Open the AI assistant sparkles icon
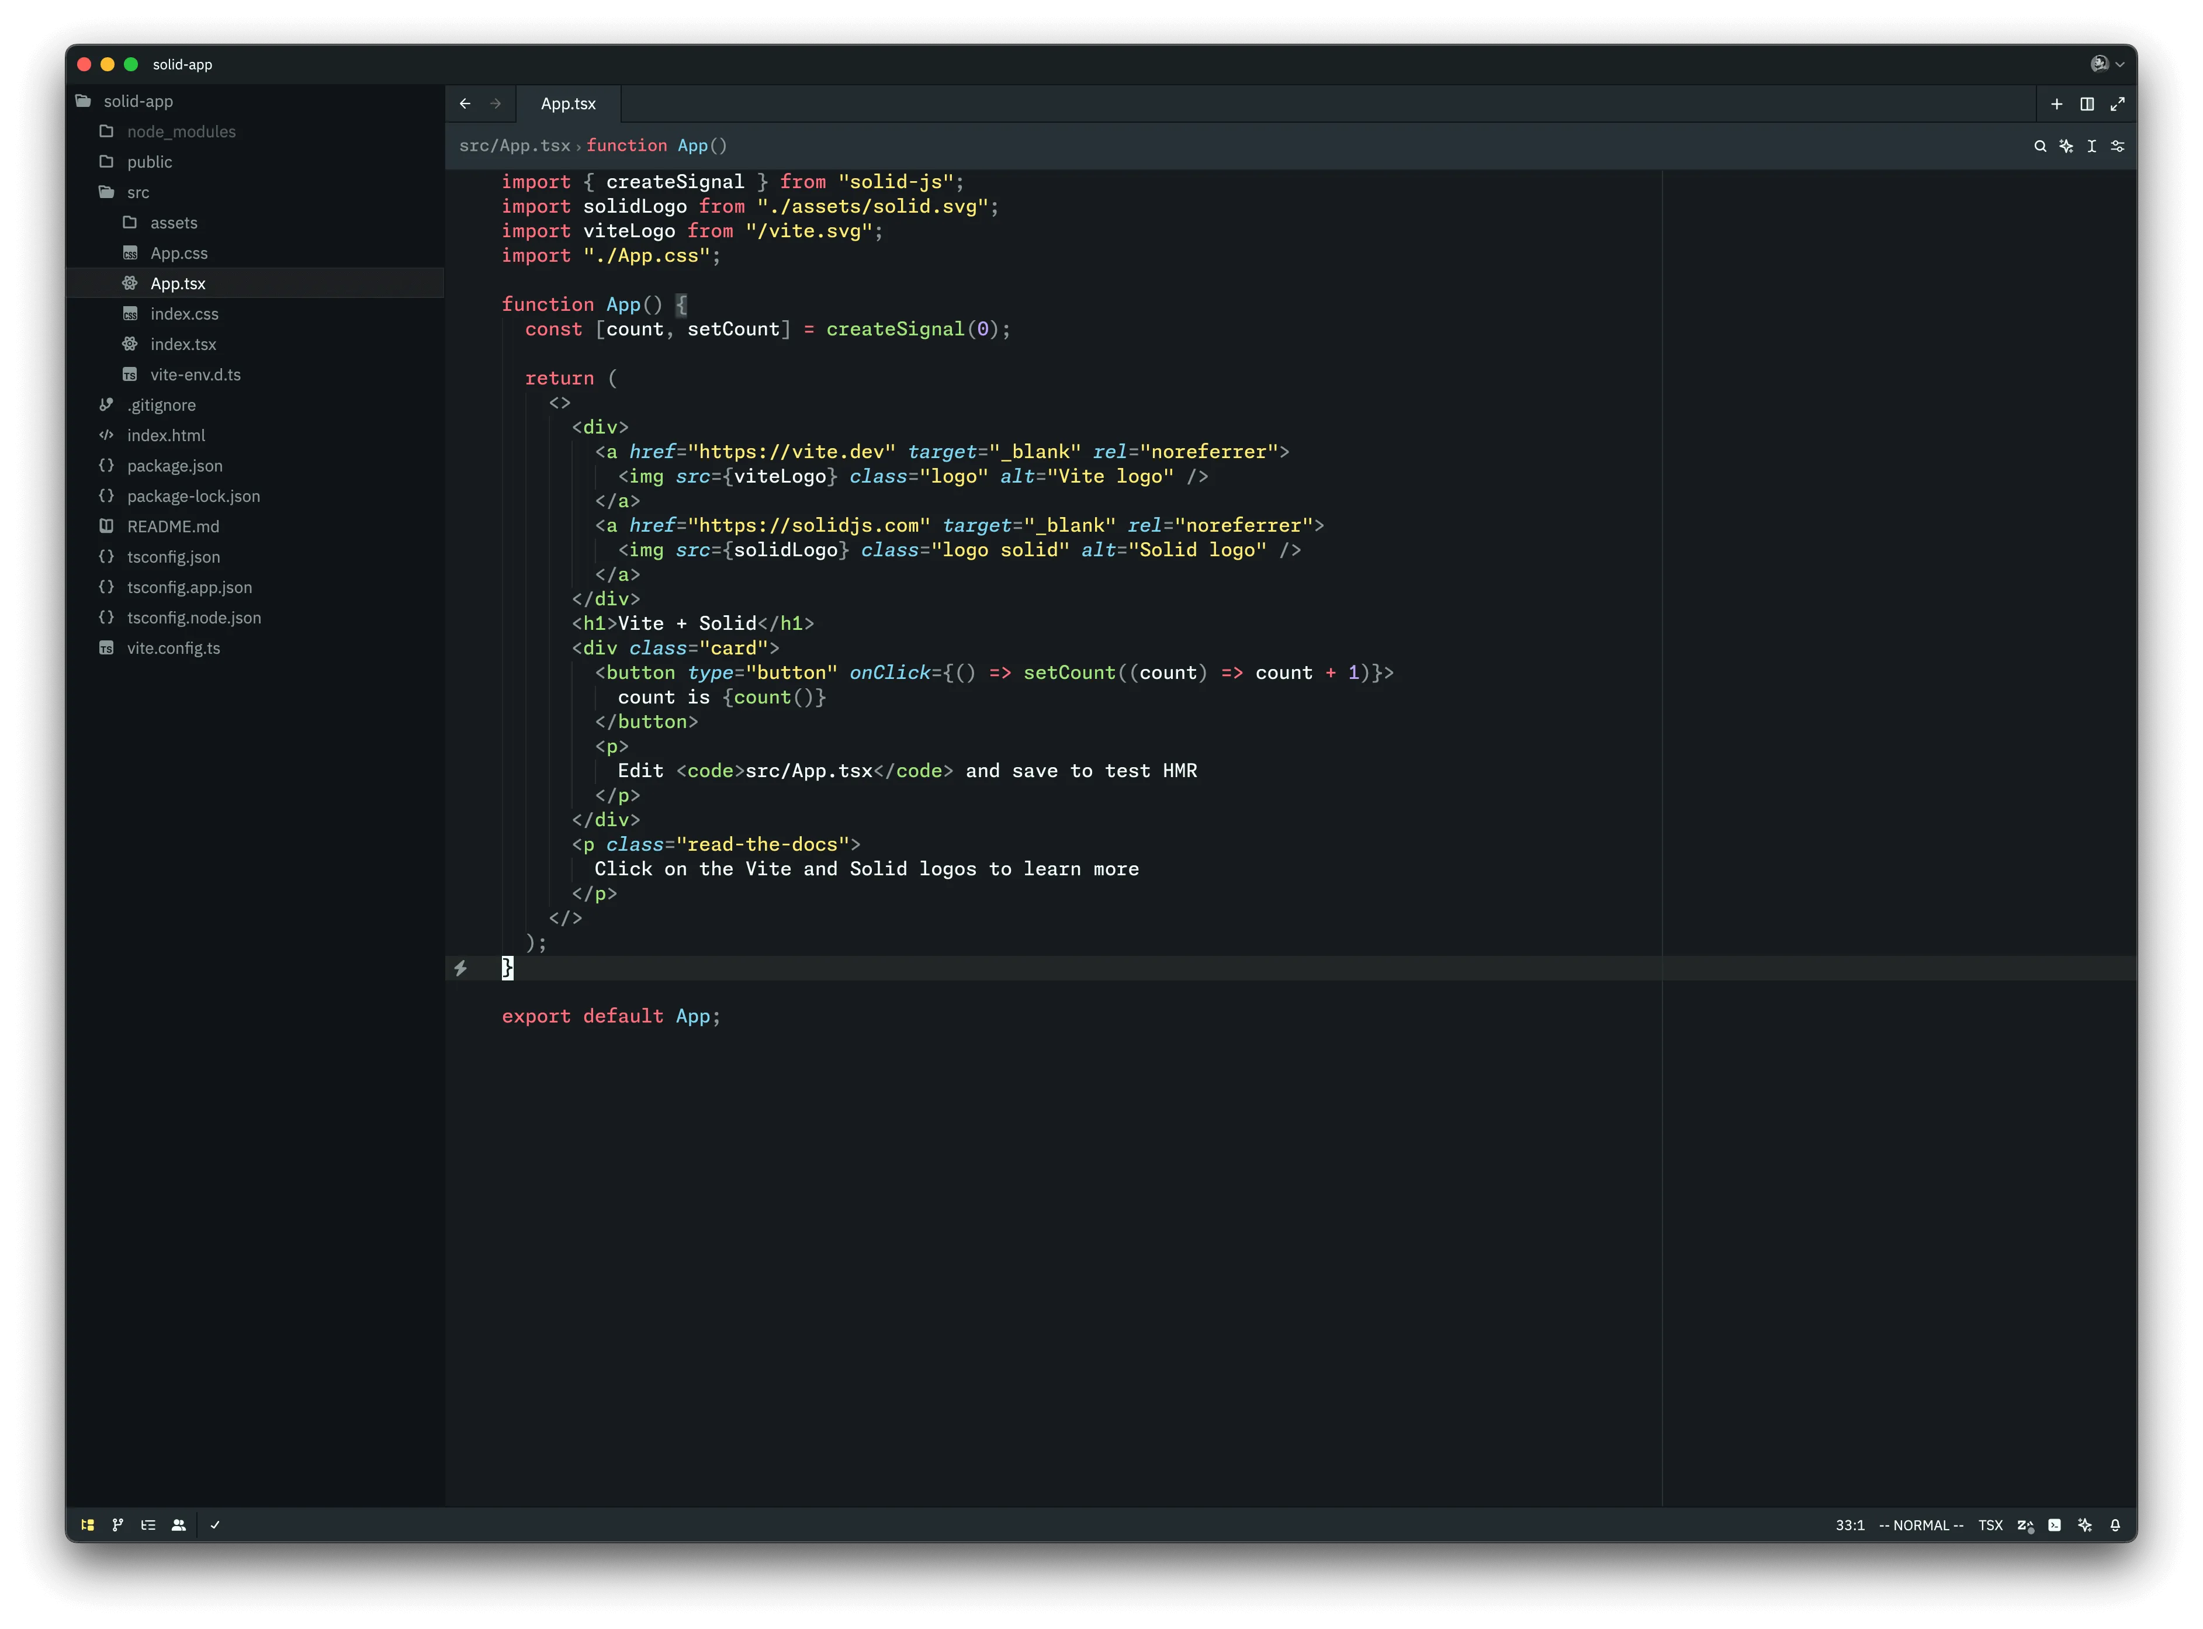This screenshot has width=2203, height=1629. [x=2084, y=1524]
